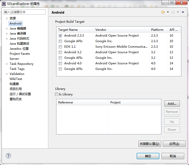189x165 pixels.
Task: Select 构建器 in the tree
Action: (14, 84)
